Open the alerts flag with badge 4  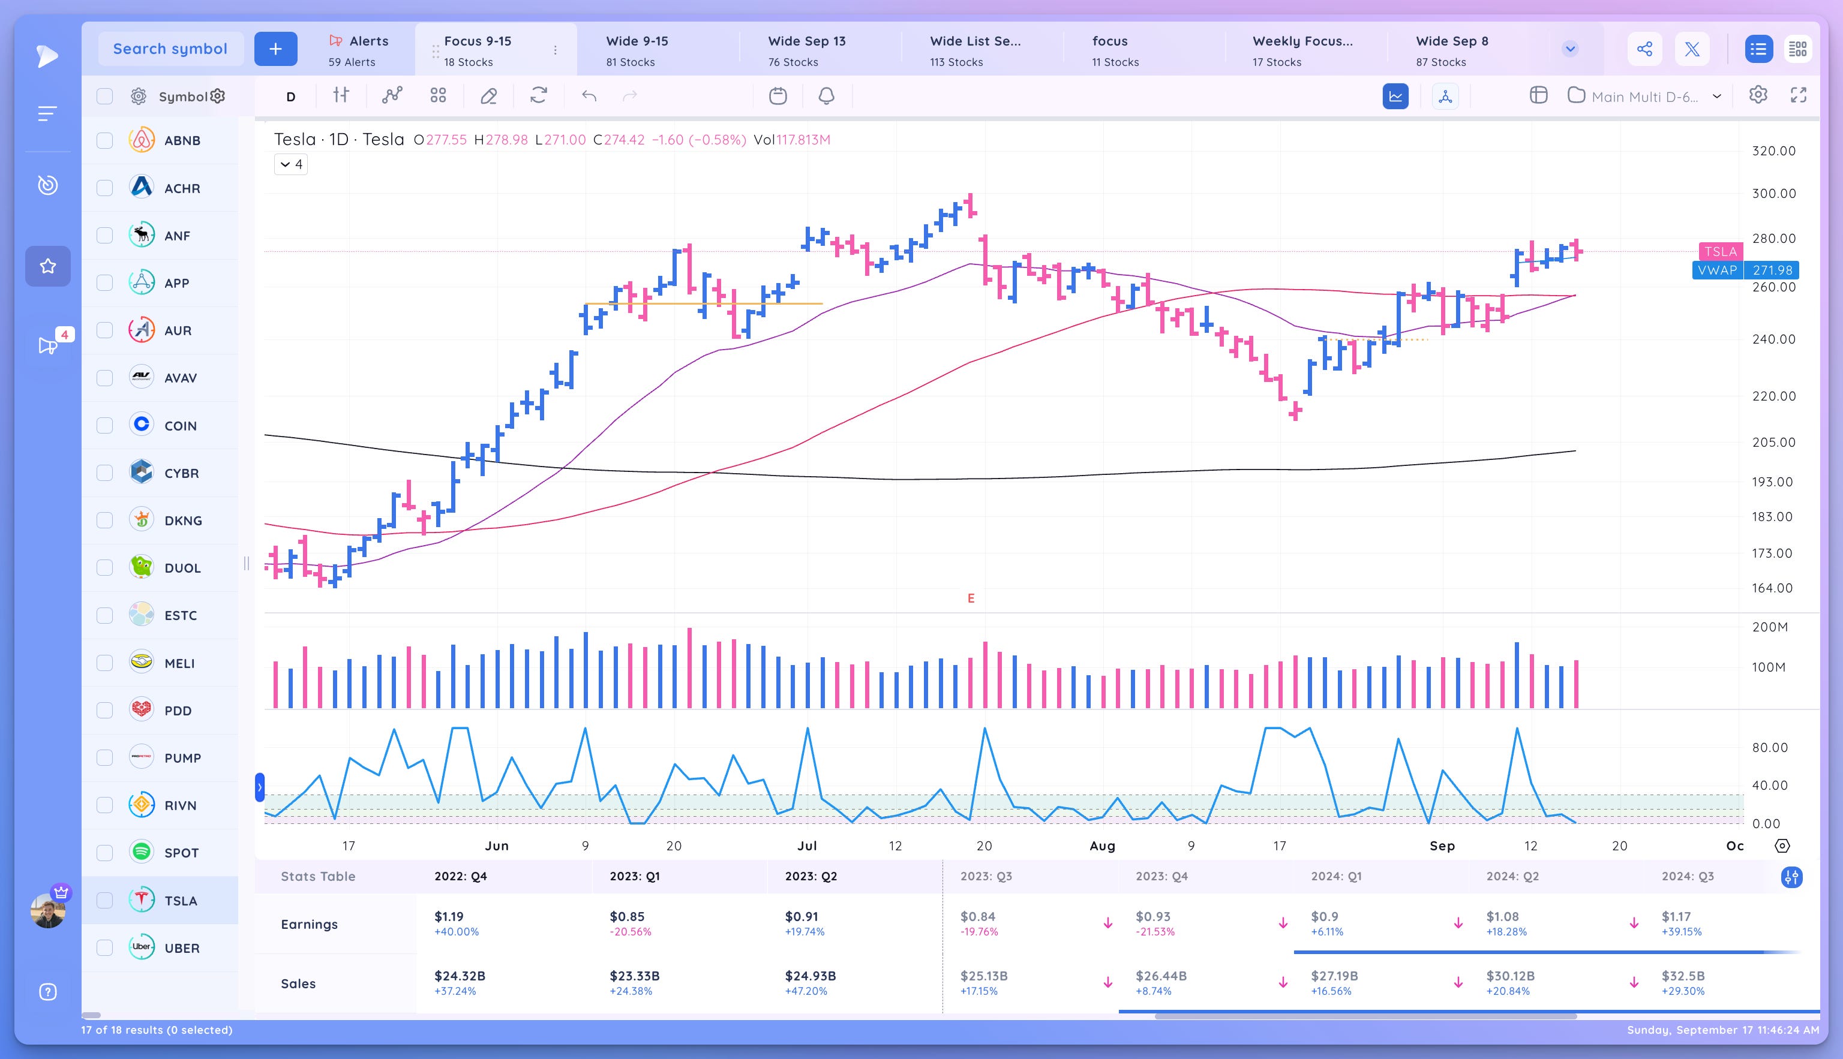48,345
